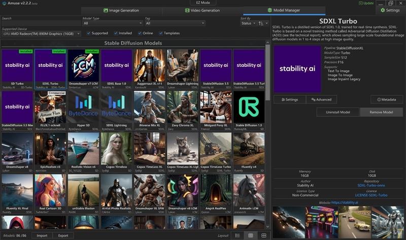Image resolution: width=406 pixels, height=240 pixels.
Task: Select the medium grid layout icon
Action: point(250,235)
